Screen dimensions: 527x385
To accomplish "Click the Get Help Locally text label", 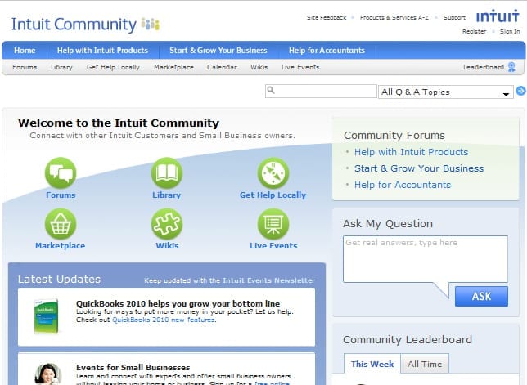I will (273, 195).
